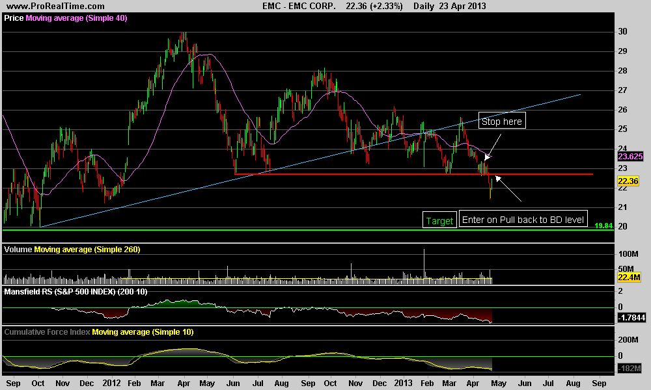Click the 28 price axis label
This screenshot has height=390, width=651.
pyautogui.click(x=622, y=71)
